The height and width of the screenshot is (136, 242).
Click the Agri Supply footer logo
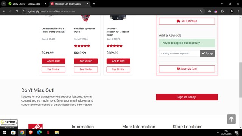click(36, 127)
